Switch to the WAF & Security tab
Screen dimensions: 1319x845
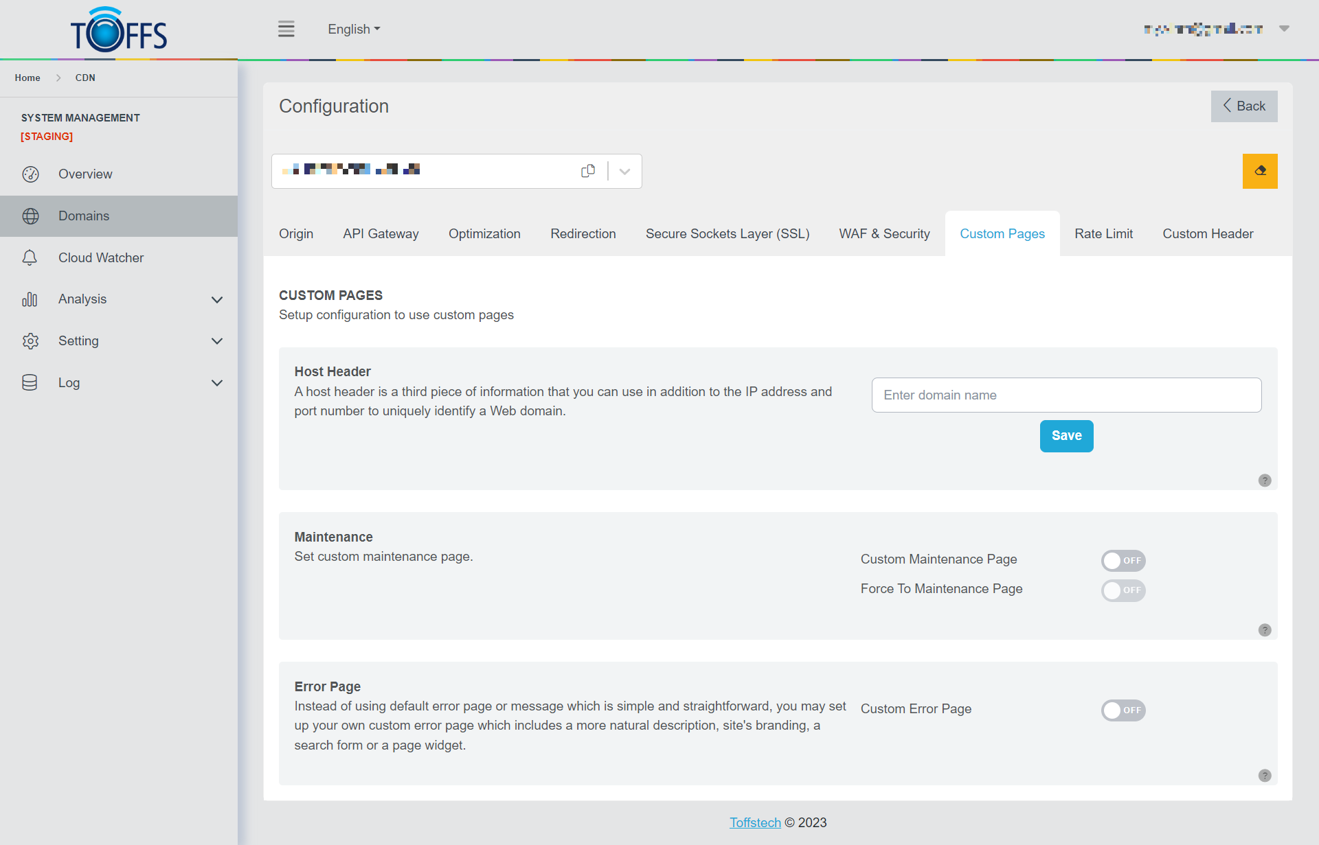pyautogui.click(x=884, y=234)
